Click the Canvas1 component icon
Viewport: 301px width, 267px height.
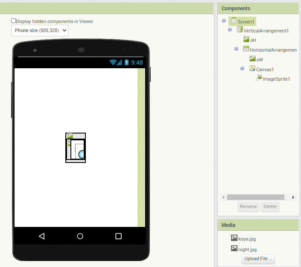[x=252, y=68]
